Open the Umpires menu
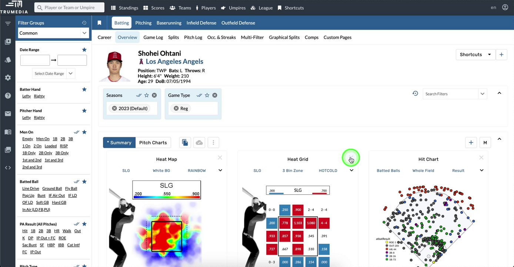The width and height of the screenshot is (514, 267). tap(233, 8)
